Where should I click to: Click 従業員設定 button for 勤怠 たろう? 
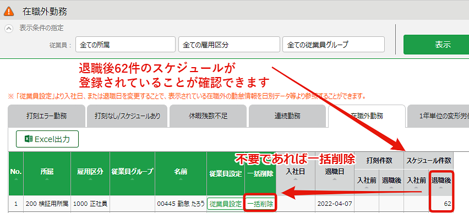[226, 204]
